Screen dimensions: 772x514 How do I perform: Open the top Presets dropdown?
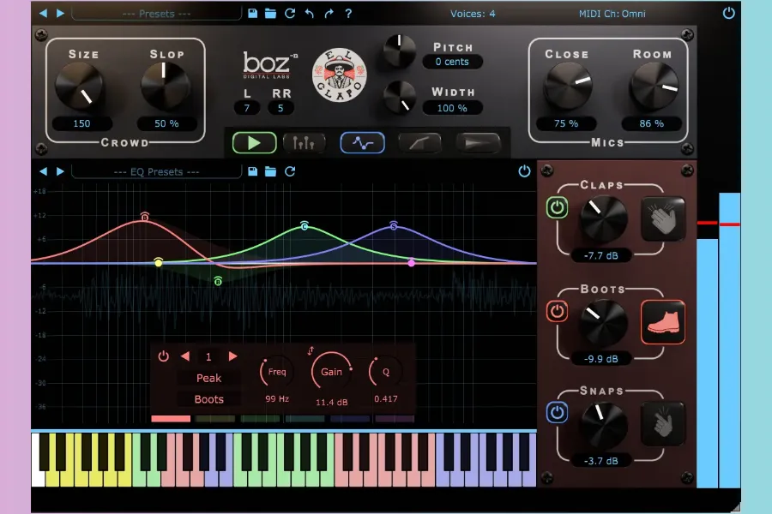[x=155, y=14]
